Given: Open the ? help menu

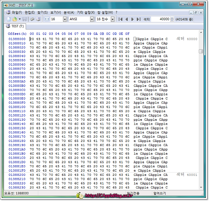Looking at the screenshot, I should click(x=116, y=12).
